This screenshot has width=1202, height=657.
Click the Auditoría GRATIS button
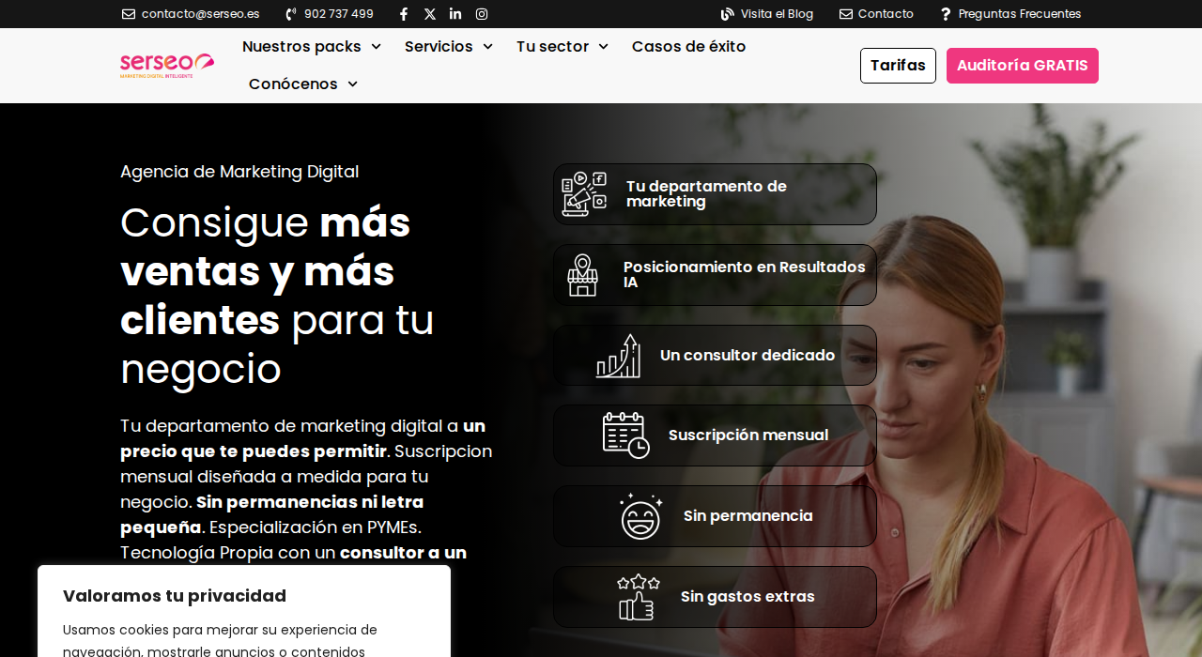1023,66
